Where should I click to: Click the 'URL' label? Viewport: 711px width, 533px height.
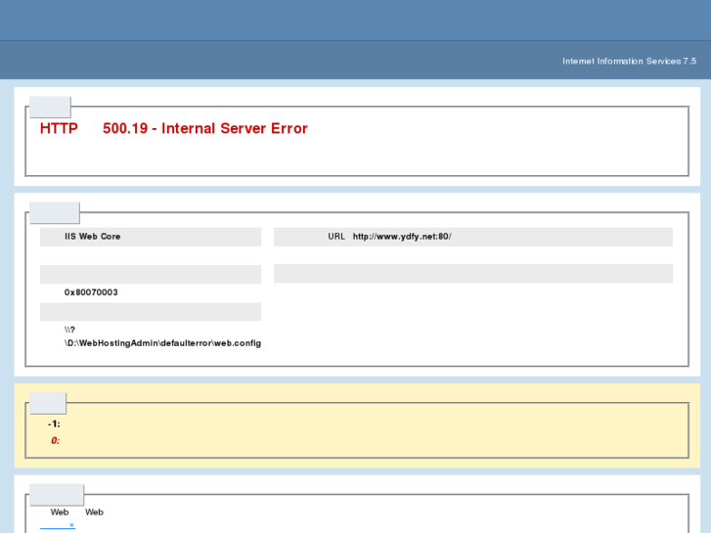point(336,237)
